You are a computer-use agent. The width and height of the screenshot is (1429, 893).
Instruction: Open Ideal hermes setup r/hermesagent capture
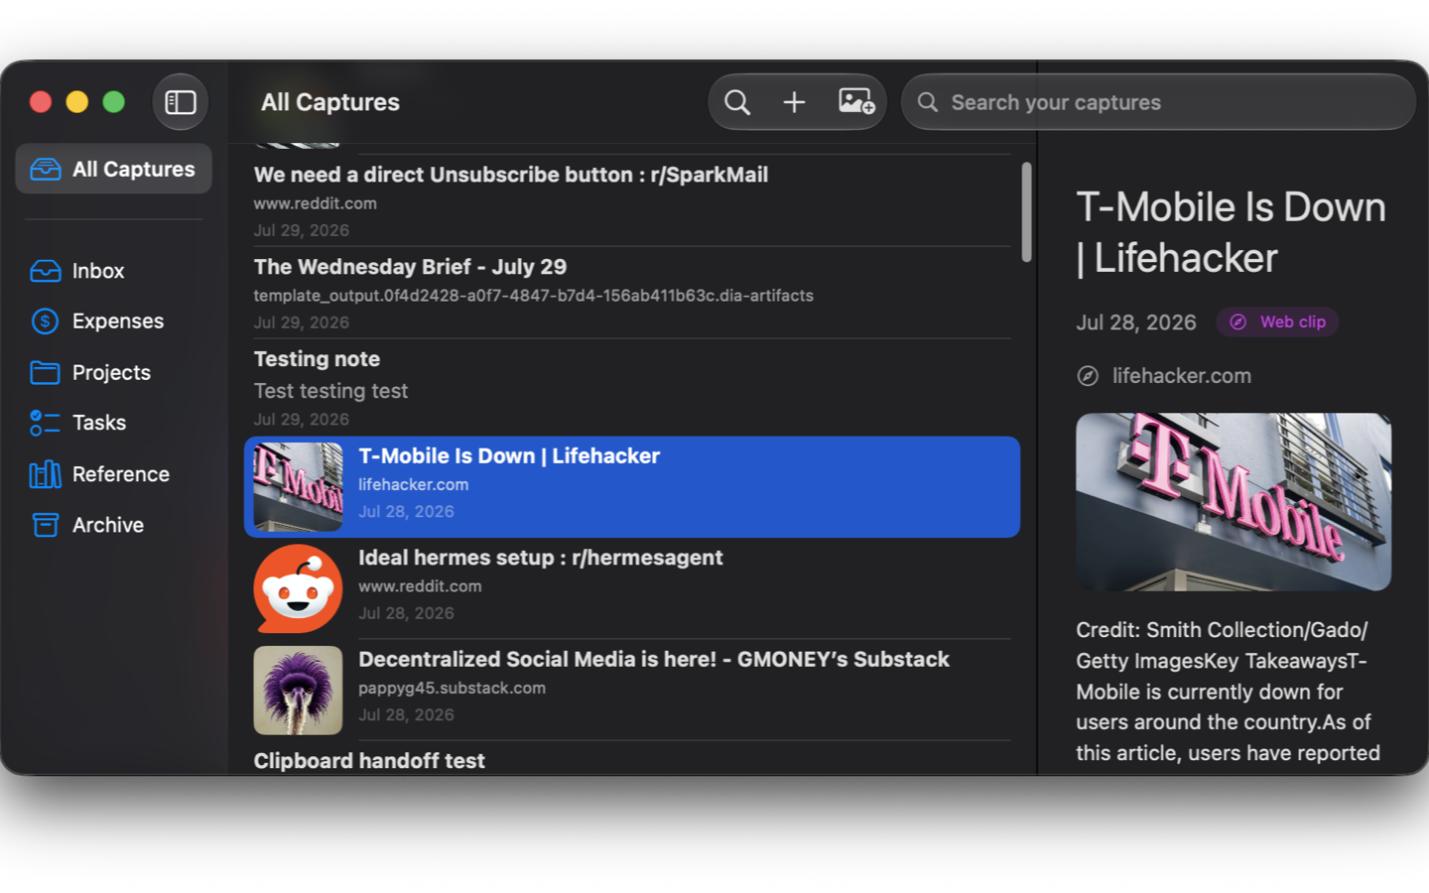pyautogui.click(x=632, y=588)
